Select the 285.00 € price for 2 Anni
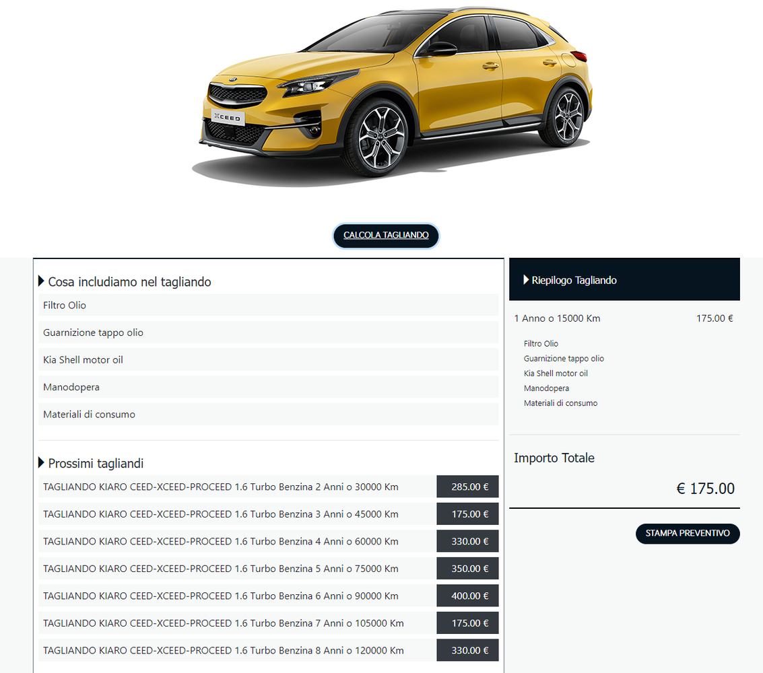This screenshot has height=673, width=763. pyautogui.click(x=467, y=487)
